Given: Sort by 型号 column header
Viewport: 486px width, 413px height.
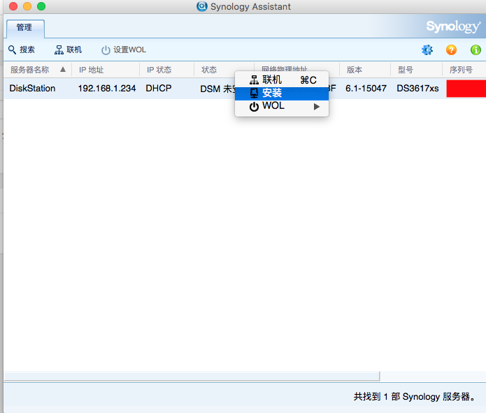Looking at the screenshot, I should pyautogui.click(x=416, y=70).
